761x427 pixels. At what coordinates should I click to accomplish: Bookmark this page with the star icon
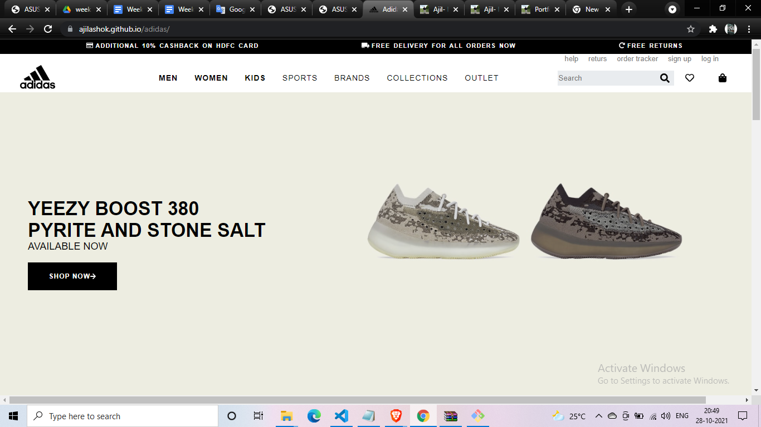click(x=691, y=29)
